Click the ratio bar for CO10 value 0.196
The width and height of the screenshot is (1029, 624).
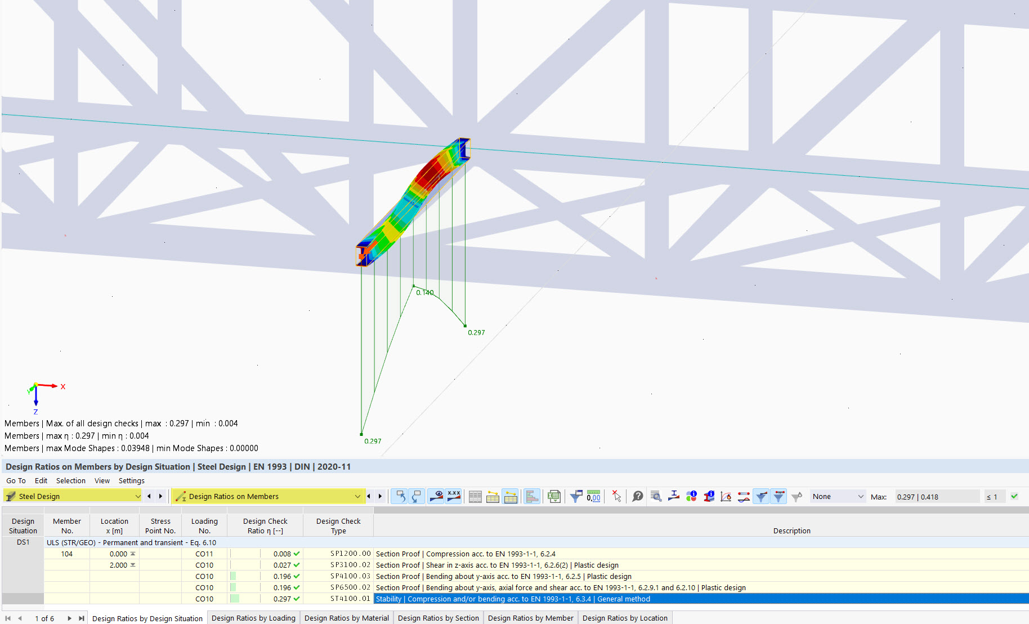[233, 576]
